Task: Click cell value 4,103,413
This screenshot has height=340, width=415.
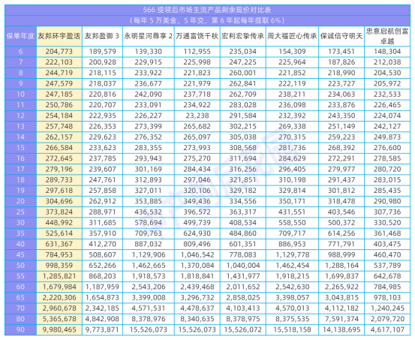Action: coord(243,308)
